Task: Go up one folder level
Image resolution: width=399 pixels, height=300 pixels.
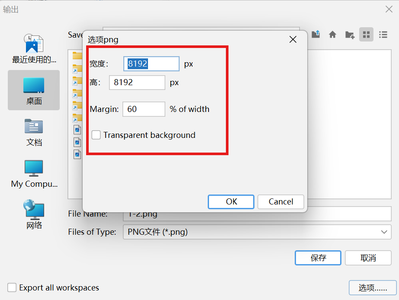Action: [316, 34]
